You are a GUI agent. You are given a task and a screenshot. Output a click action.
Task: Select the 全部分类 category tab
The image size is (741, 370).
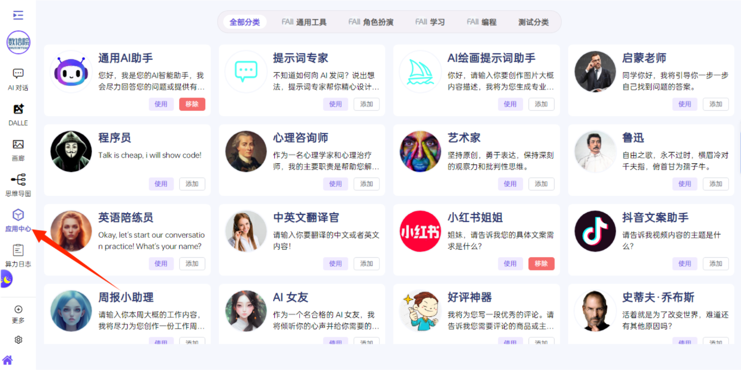pos(245,22)
